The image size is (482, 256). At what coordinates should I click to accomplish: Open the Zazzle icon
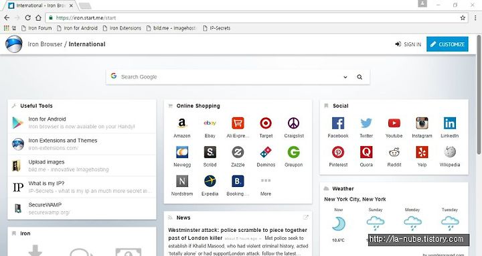tap(238, 152)
